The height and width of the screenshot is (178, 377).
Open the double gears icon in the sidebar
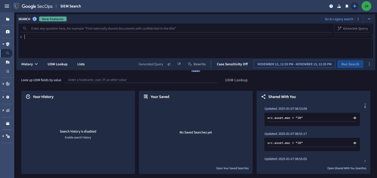(8, 136)
